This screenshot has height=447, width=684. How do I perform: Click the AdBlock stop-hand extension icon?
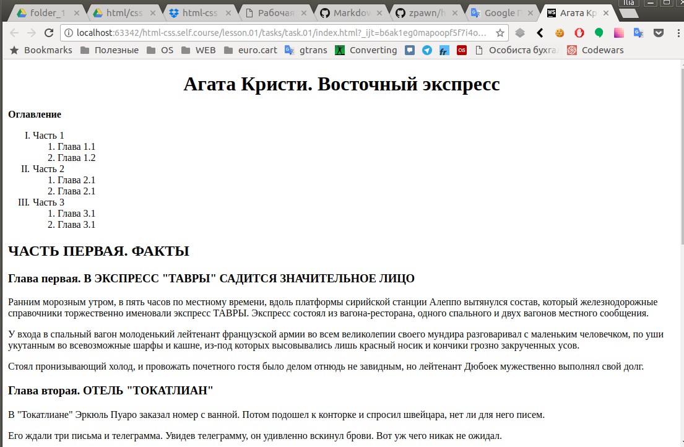579,33
